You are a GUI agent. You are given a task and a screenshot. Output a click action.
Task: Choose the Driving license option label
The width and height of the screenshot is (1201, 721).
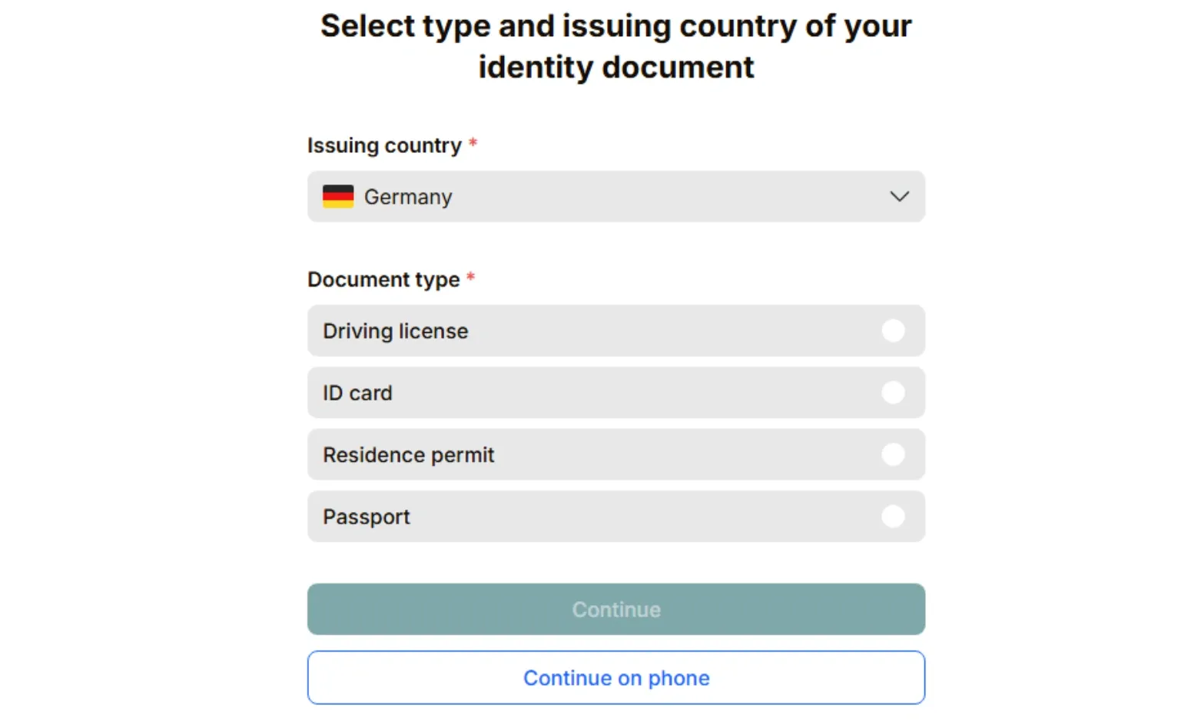395,331
